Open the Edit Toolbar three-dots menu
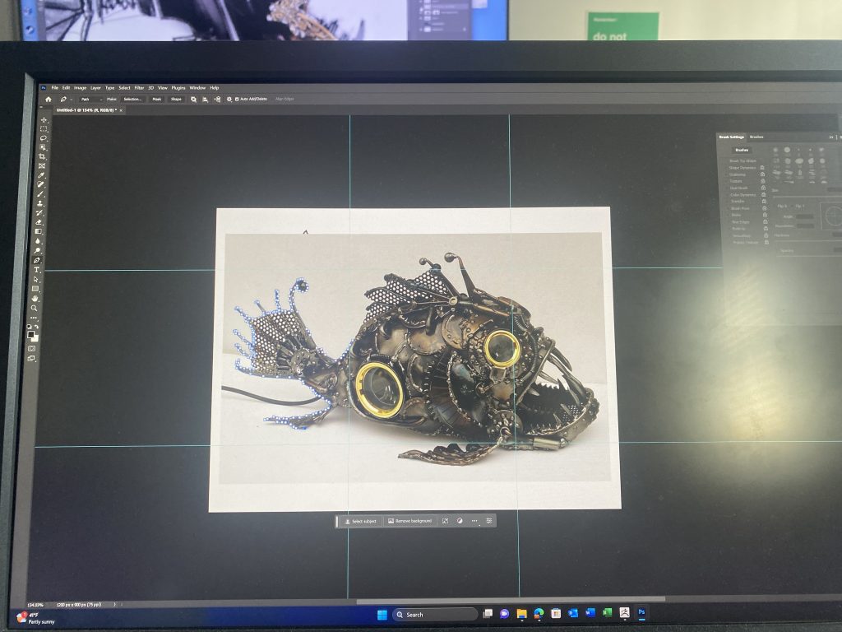This screenshot has width=842, height=632. [x=34, y=318]
